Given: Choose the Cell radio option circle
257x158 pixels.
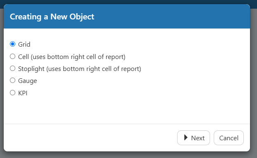Looking at the screenshot, I should [x=13, y=57].
